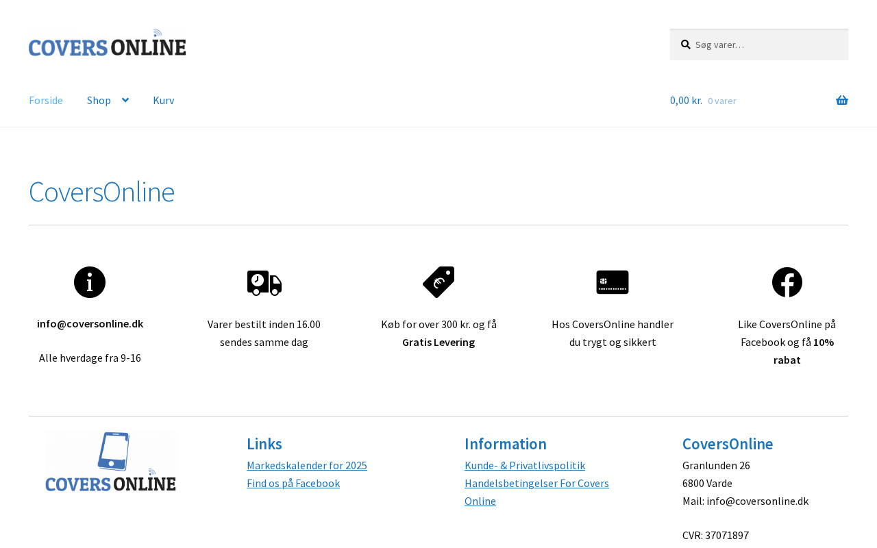The width and height of the screenshot is (877, 548).
Task: Go to the Forside menu item
Action: [x=46, y=101]
